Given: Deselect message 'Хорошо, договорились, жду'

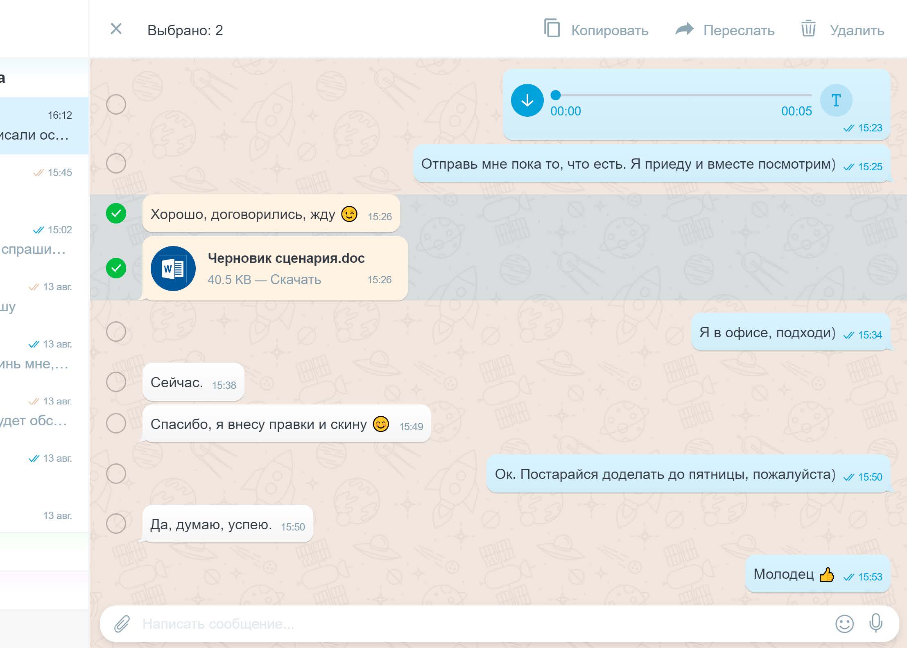Looking at the screenshot, I should (x=116, y=213).
